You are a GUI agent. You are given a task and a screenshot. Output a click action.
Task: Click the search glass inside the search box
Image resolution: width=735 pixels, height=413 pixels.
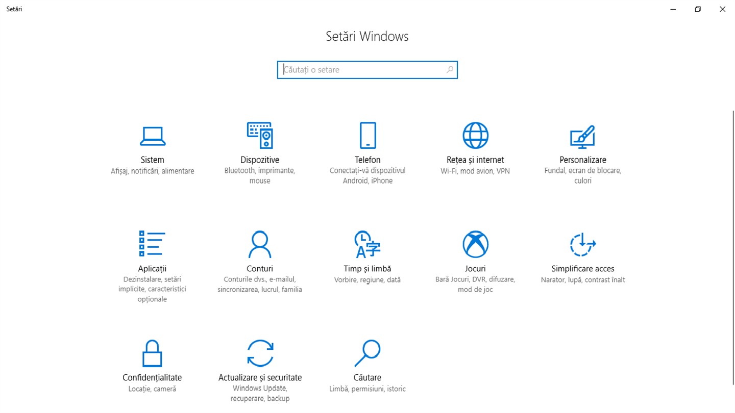[x=449, y=70]
